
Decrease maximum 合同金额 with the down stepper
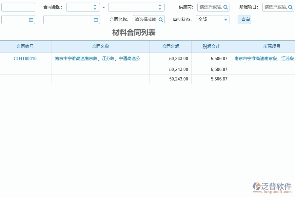tap(160, 9)
